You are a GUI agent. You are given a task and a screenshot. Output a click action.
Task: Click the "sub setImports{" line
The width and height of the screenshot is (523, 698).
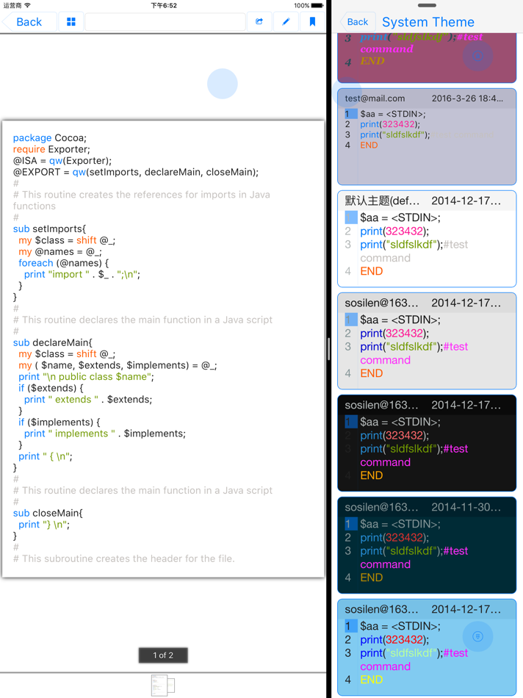(x=49, y=229)
